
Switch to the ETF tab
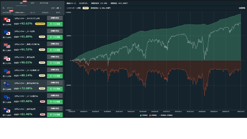click(32, 3)
